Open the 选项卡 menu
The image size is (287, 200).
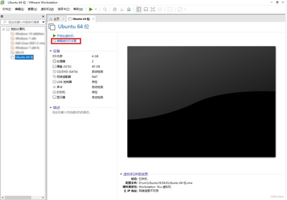[x=63, y=9]
